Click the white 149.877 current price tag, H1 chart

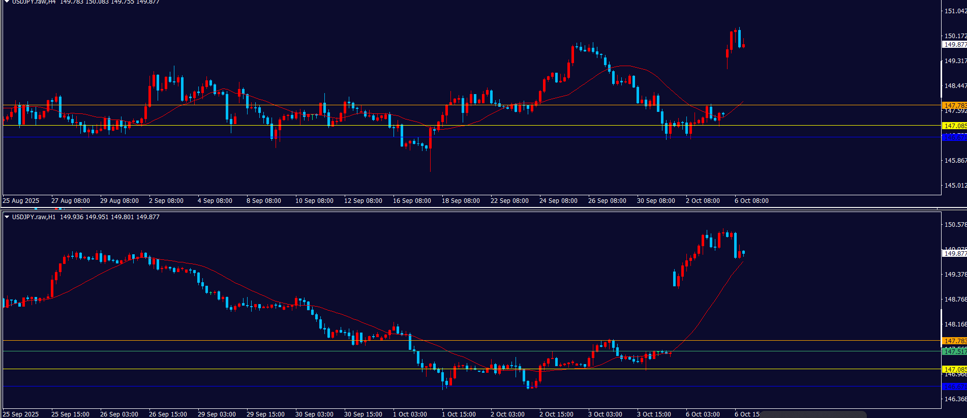tap(954, 253)
